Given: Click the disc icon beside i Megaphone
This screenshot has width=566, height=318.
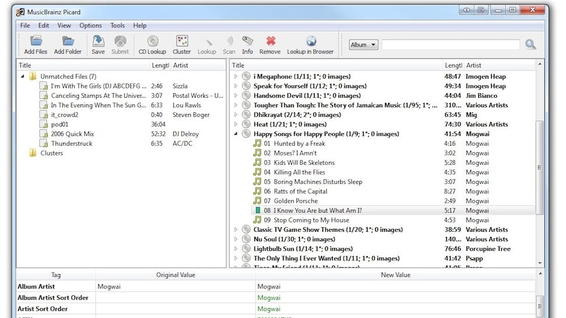Looking at the screenshot, I should 246,76.
